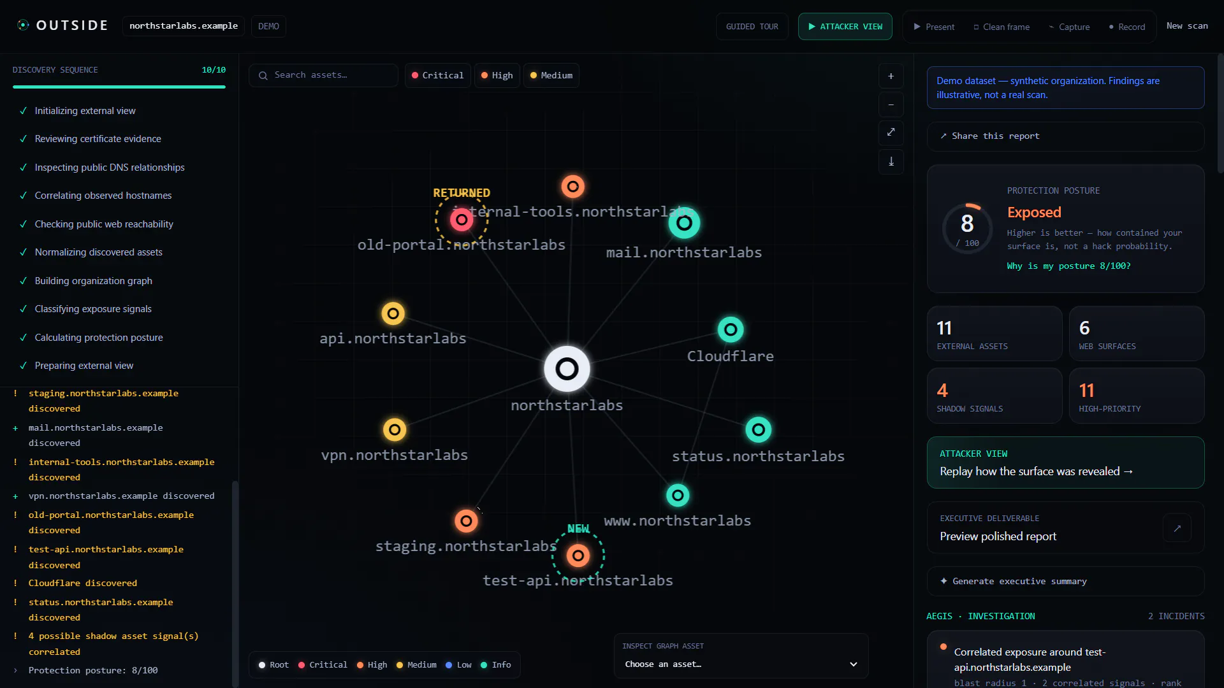
Task: Click the posture score 8/100 gauge
Action: click(x=967, y=229)
